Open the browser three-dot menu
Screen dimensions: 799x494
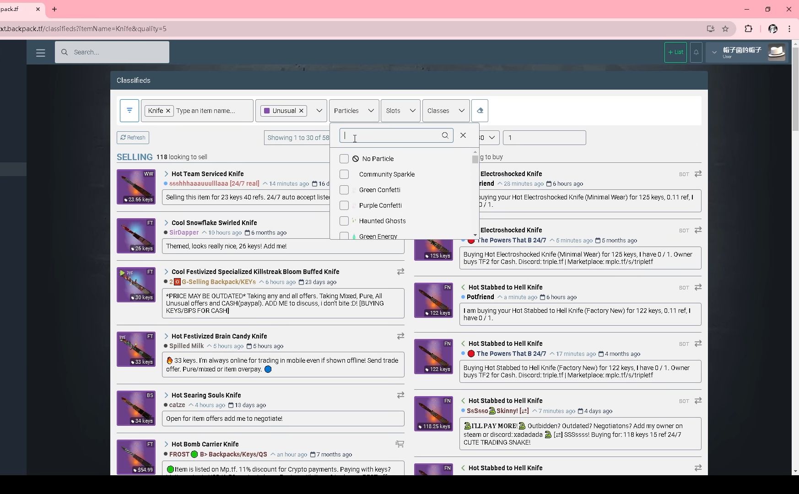coord(789,29)
